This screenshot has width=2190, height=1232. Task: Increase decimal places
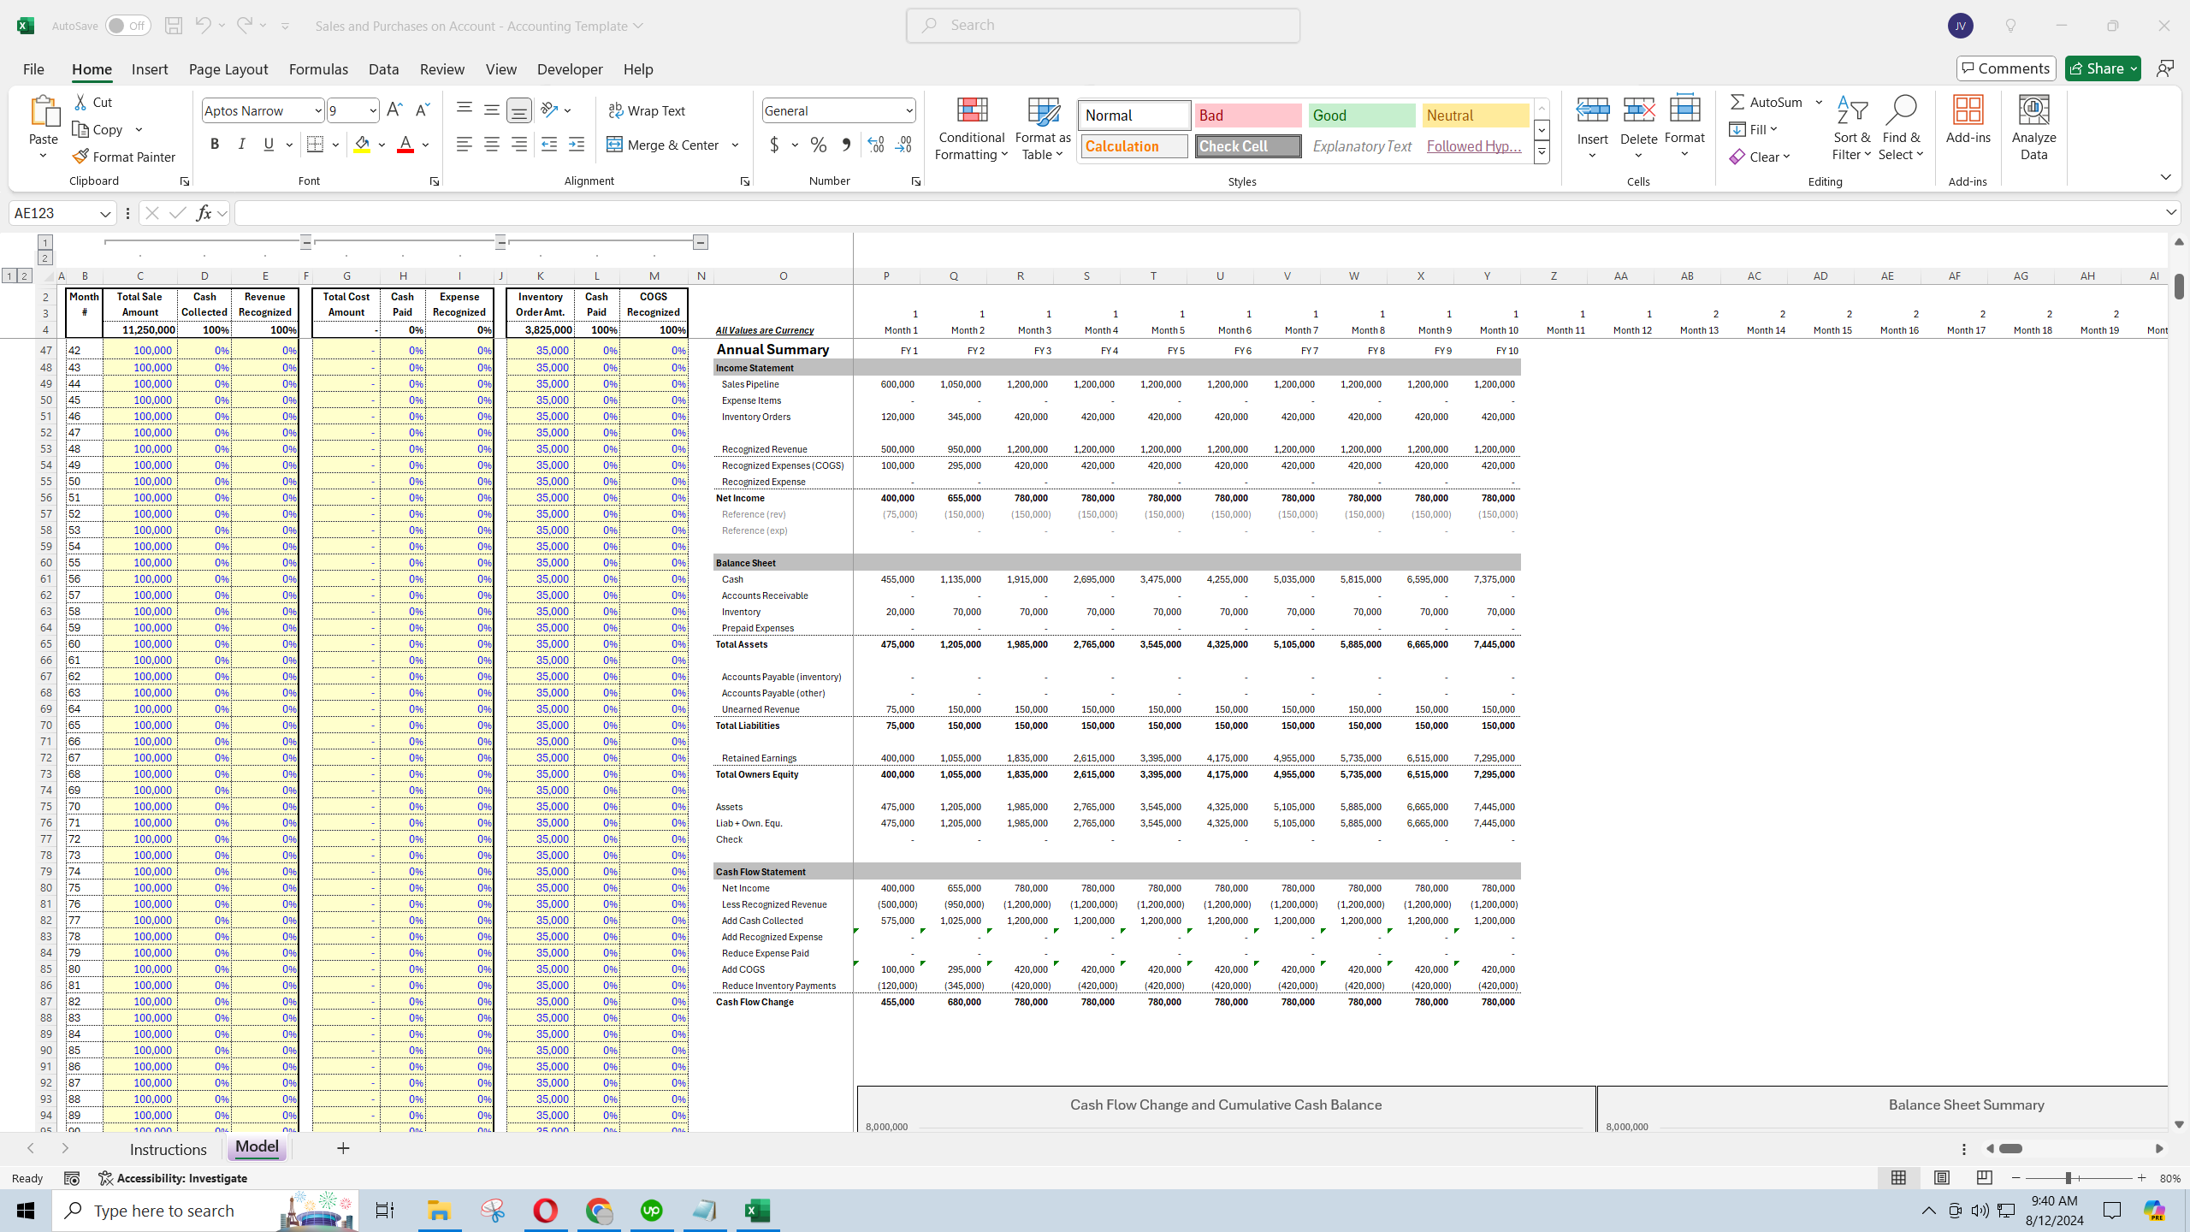876,145
